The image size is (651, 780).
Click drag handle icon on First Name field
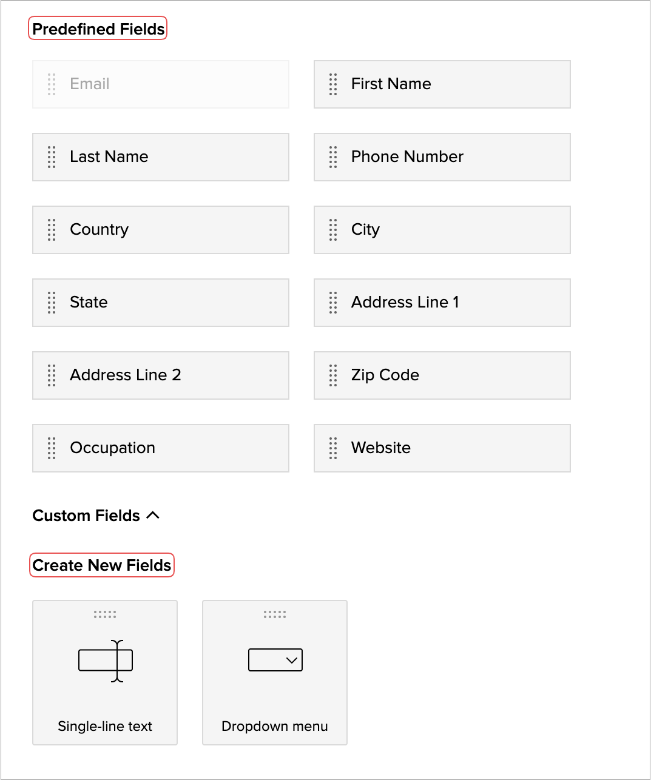point(333,84)
